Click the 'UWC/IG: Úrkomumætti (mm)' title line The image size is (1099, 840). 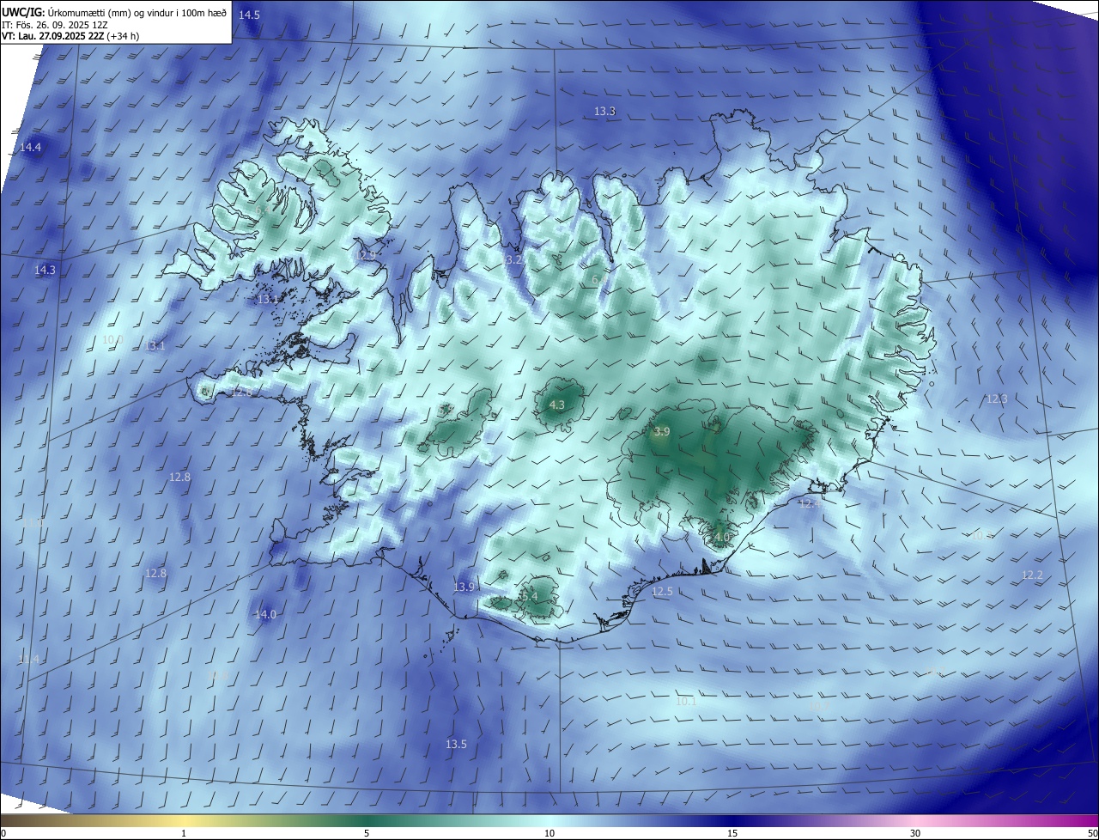click(x=114, y=12)
